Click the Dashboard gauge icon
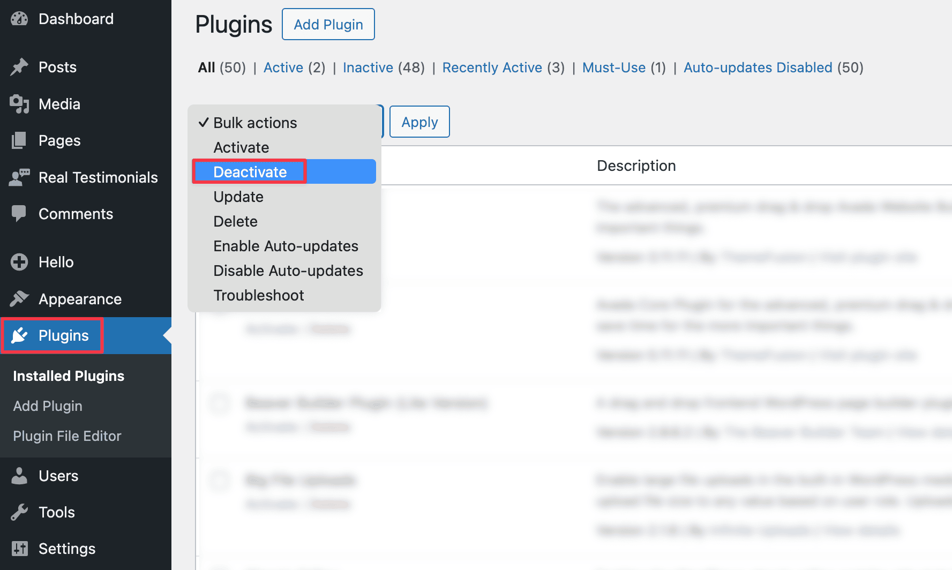The image size is (952, 570). 19,19
